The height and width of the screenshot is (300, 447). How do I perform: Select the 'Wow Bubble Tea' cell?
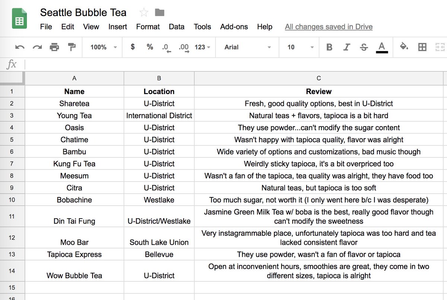pos(74,271)
